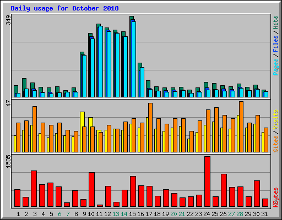Select day label 10 on the x-axis

click(91, 214)
